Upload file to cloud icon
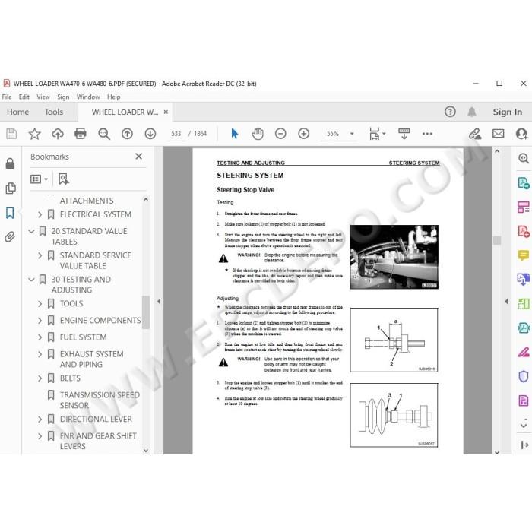 [x=58, y=134]
